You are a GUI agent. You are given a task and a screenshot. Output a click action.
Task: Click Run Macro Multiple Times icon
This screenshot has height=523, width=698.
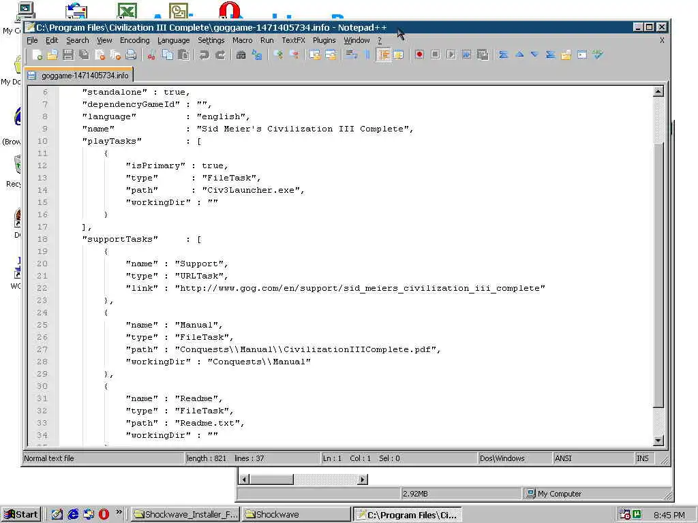[466, 54]
